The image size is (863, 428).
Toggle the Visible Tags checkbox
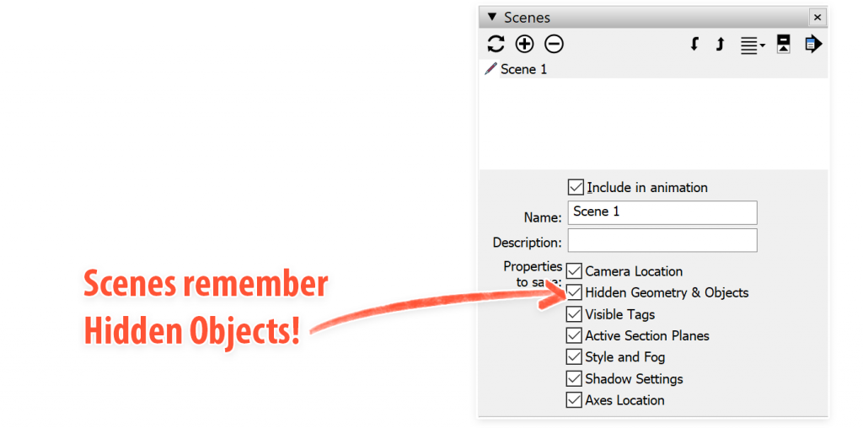click(575, 314)
